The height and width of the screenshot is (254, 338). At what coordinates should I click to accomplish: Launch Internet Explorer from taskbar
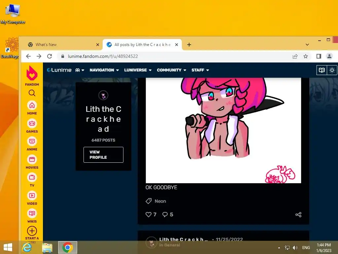(x=27, y=247)
